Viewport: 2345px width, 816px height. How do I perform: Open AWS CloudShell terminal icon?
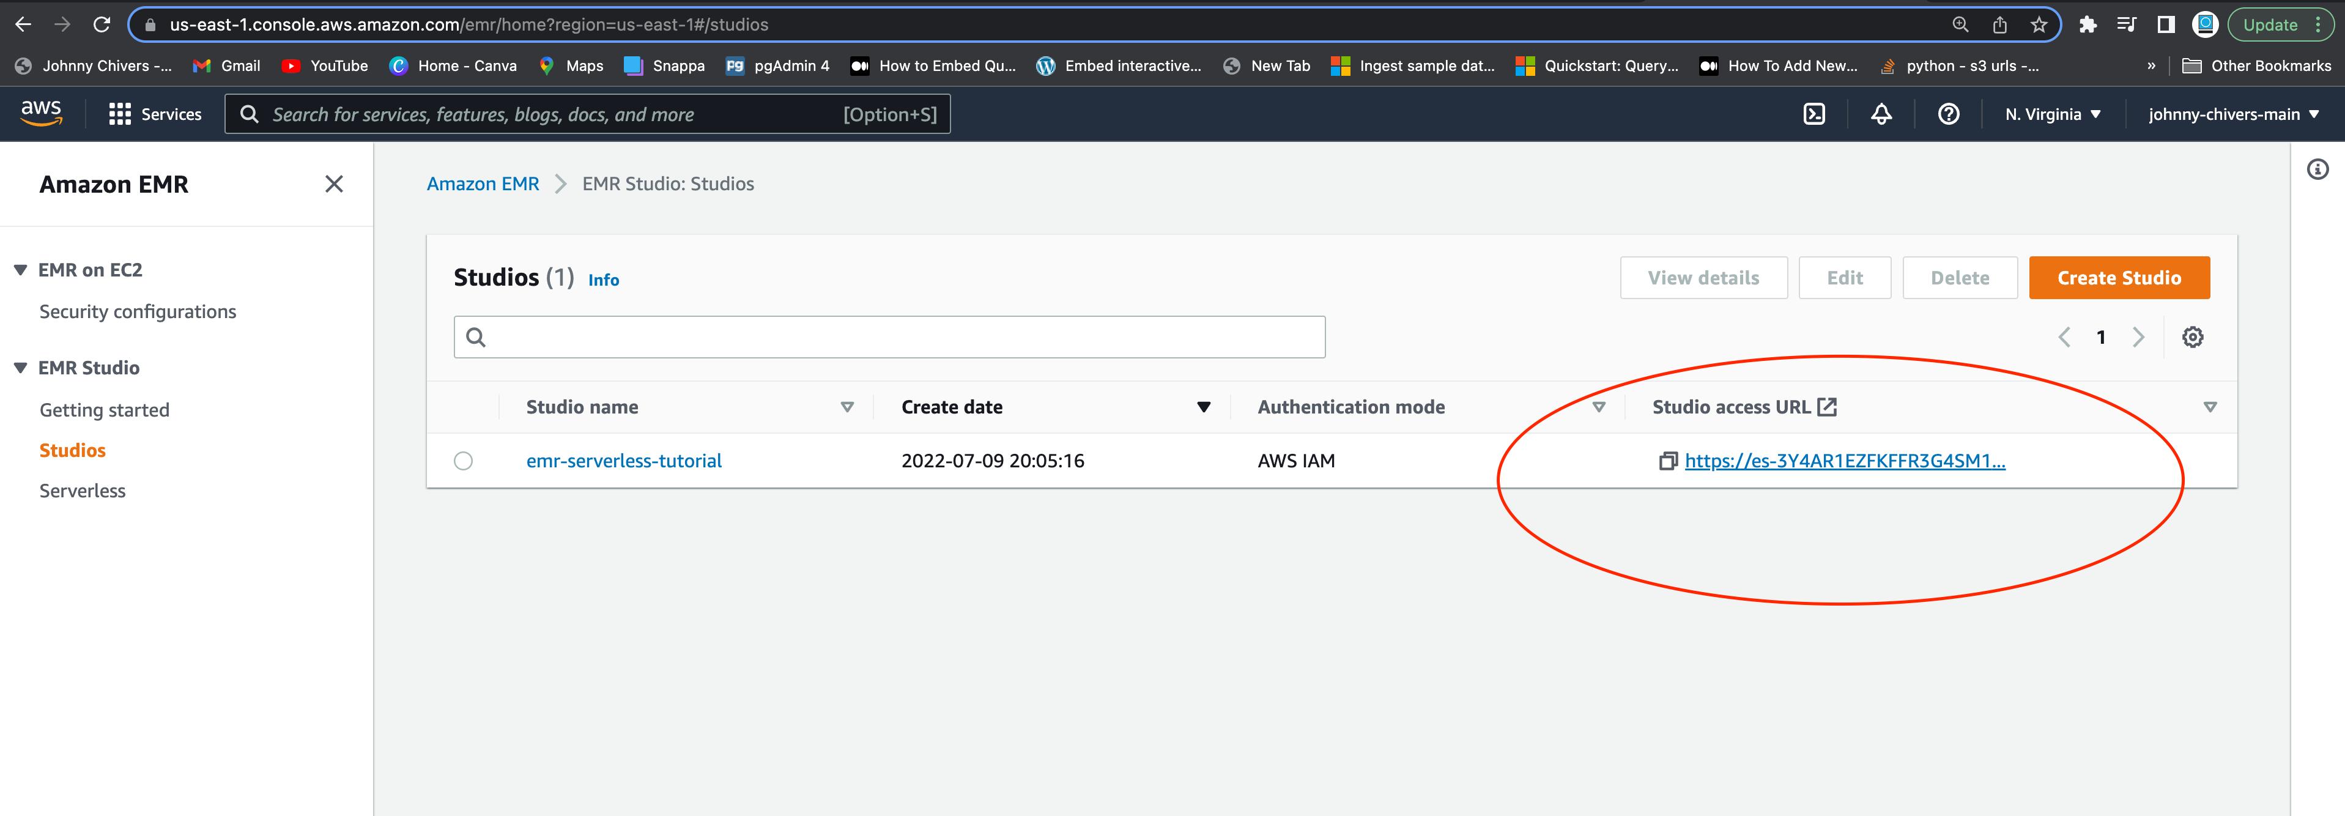(1813, 114)
